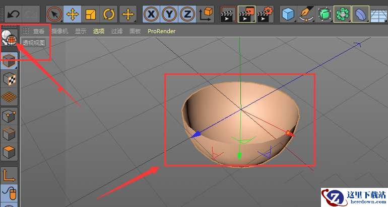Click the Undo arrow icon

pos(13,15)
